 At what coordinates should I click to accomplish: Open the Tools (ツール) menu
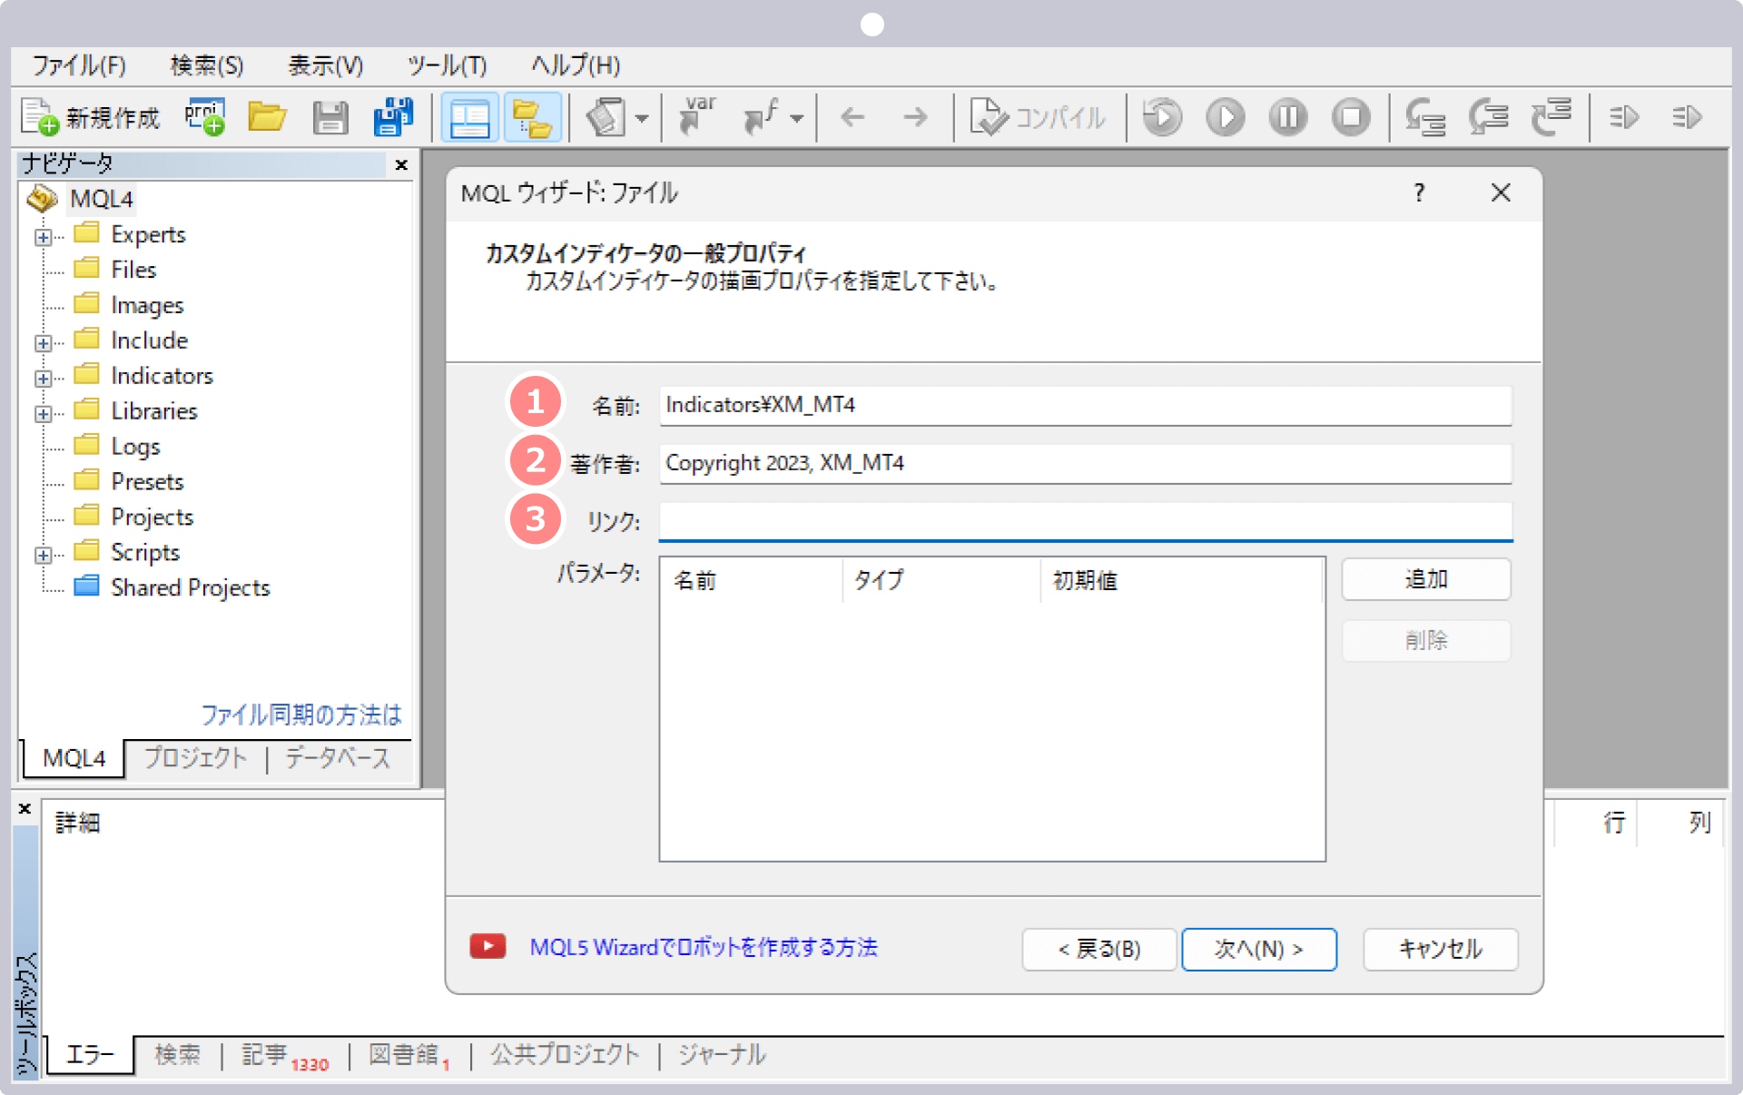pyautogui.click(x=447, y=65)
